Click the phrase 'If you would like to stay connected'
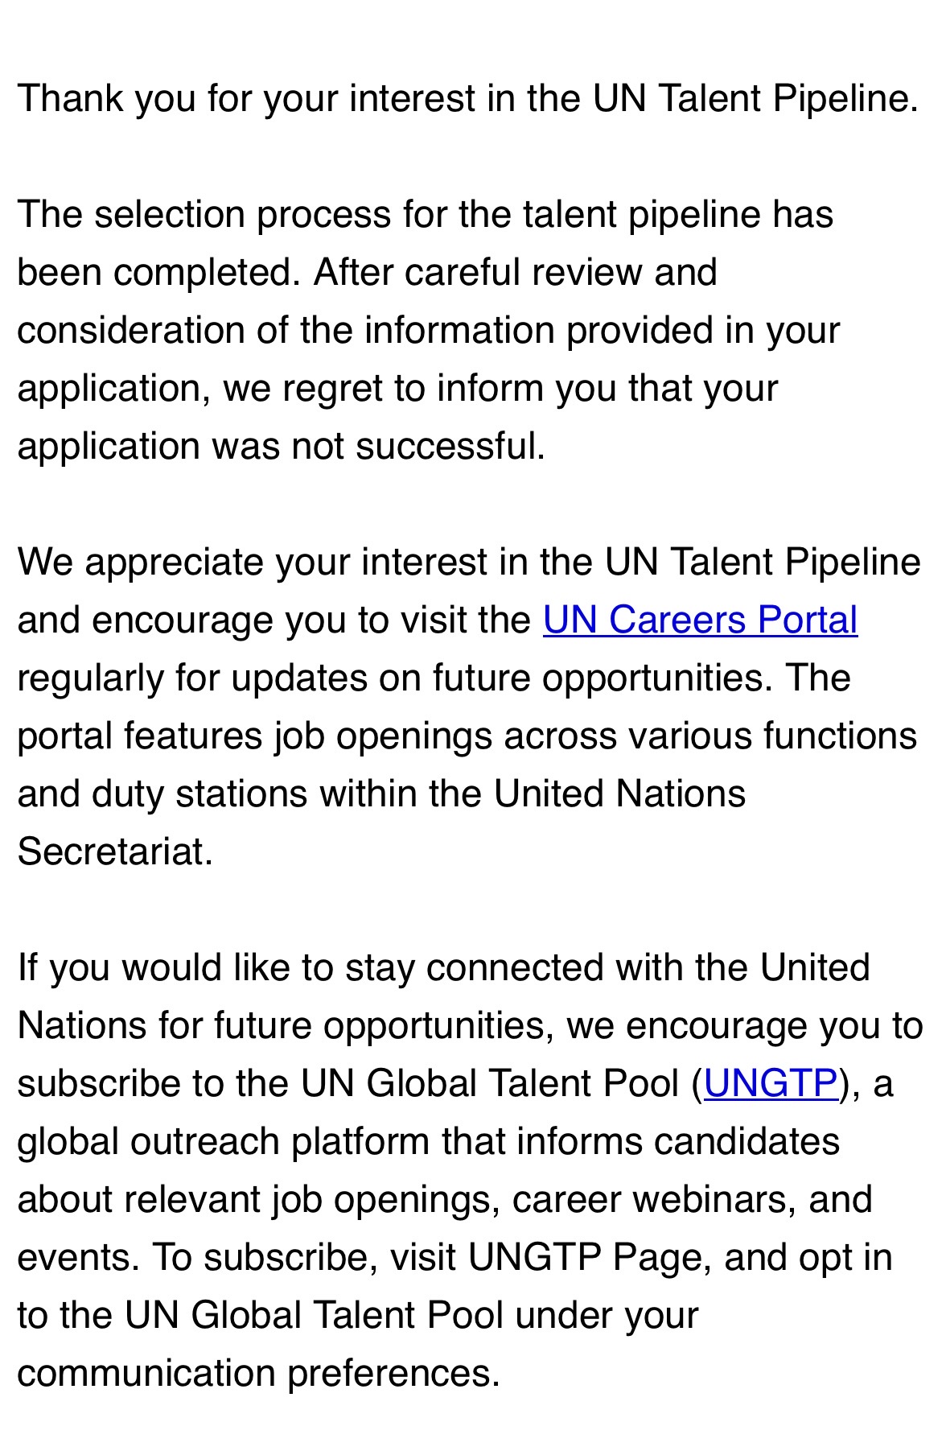Image resolution: width=946 pixels, height=1451 pixels. tap(309, 967)
